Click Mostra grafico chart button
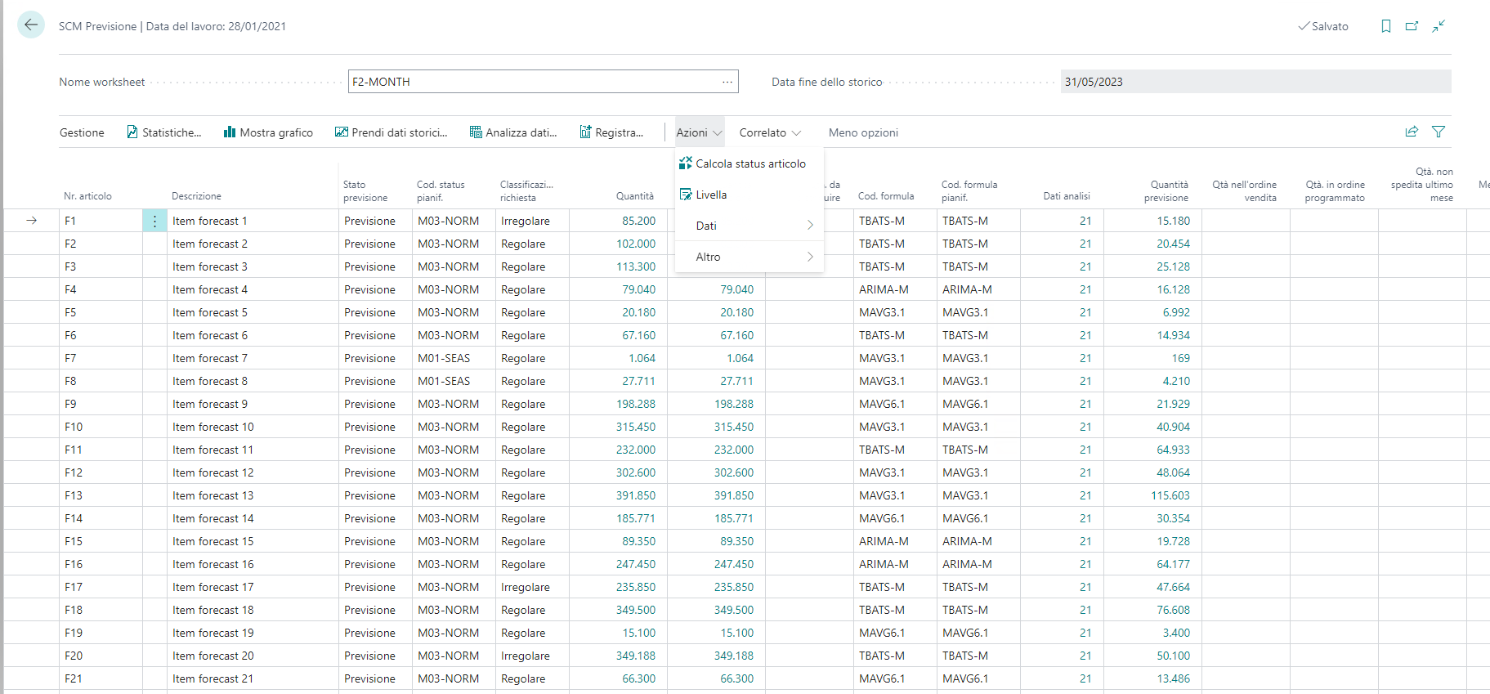This screenshot has height=694, width=1490. pyautogui.click(x=268, y=132)
